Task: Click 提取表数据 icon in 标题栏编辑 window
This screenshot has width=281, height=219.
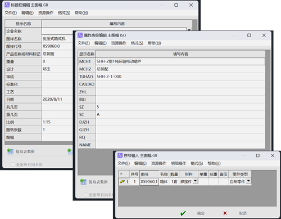Action: coord(10,151)
